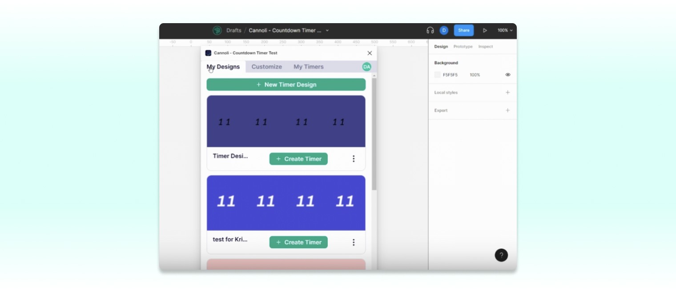Start presentation with the play icon
Screen dimensions: 676x292
[x=485, y=30]
